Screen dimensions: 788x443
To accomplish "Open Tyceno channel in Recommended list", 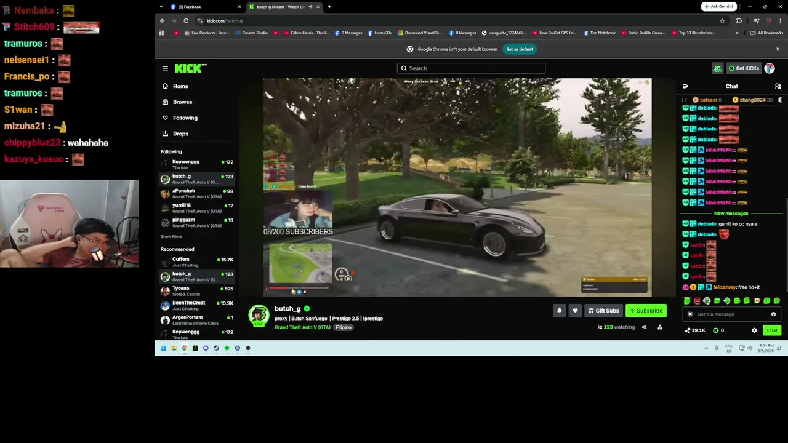I will coord(197,291).
